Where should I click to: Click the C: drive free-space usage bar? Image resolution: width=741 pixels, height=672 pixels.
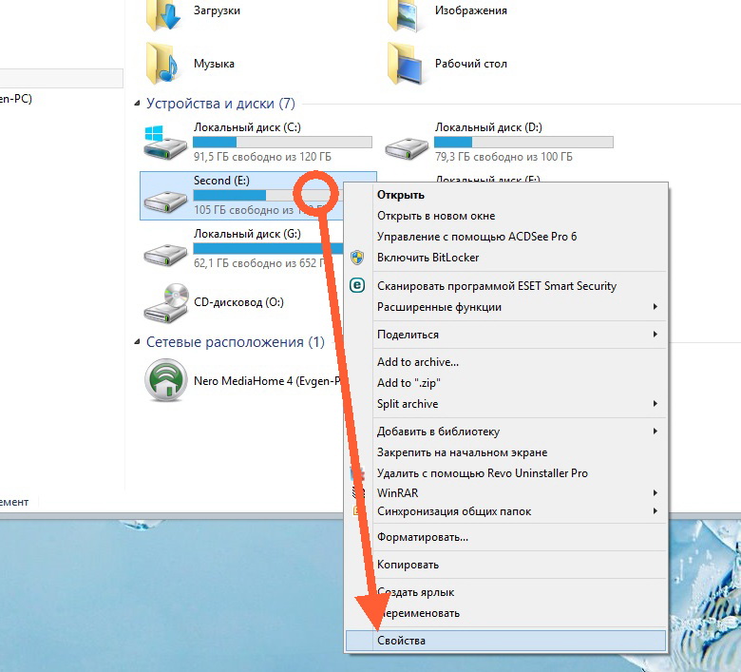(x=282, y=142)
